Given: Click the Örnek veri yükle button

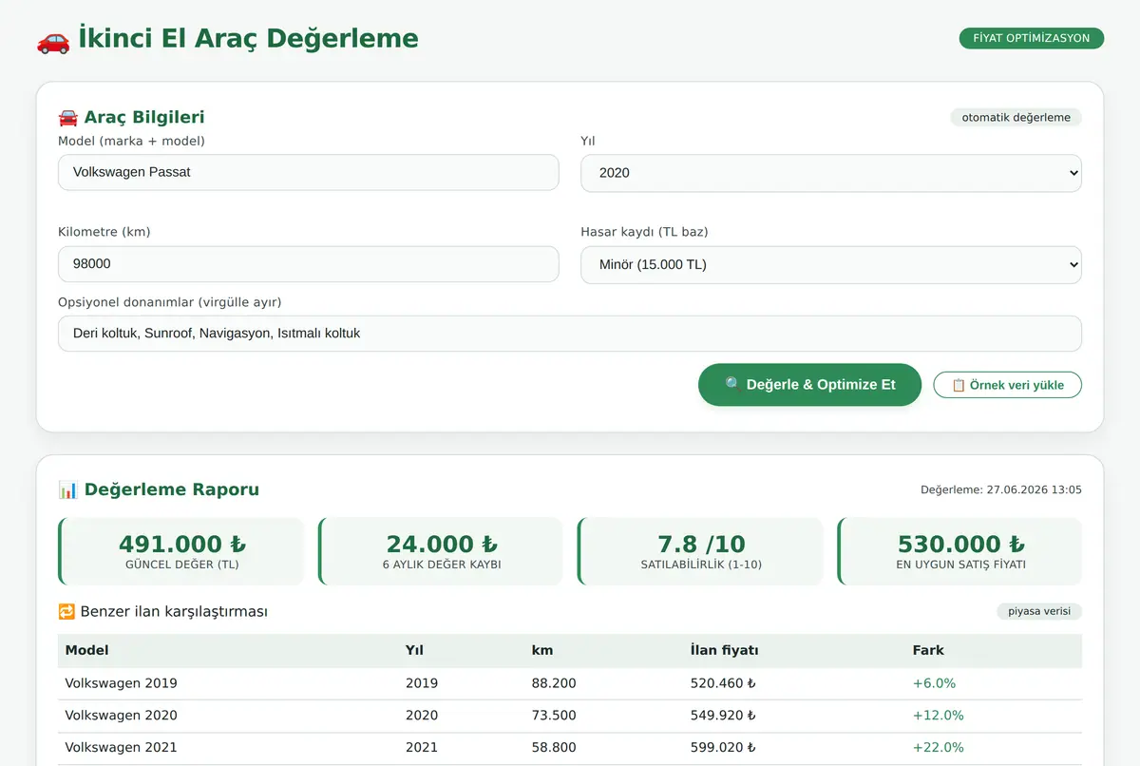Looking at the screenshot, I should pyautogui.click(x=1007, y=385).
